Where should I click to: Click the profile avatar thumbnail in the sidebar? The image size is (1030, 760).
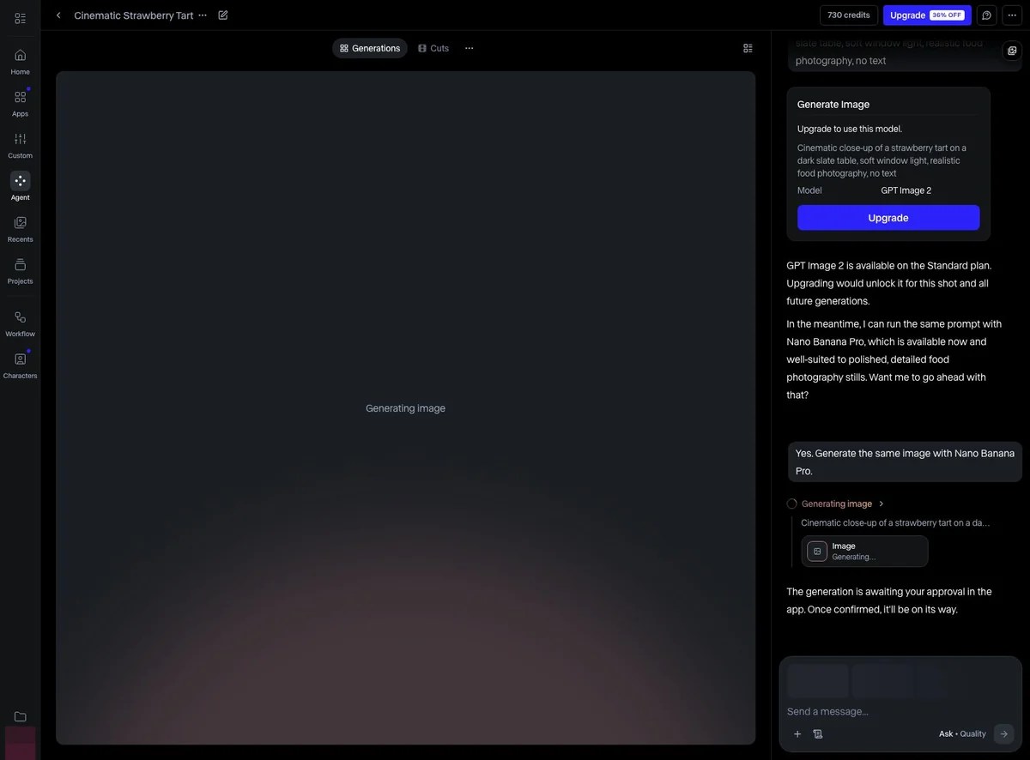(x=20, y=743)
